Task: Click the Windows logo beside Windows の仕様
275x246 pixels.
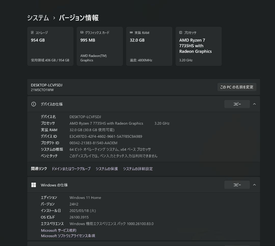Action: 33,185
